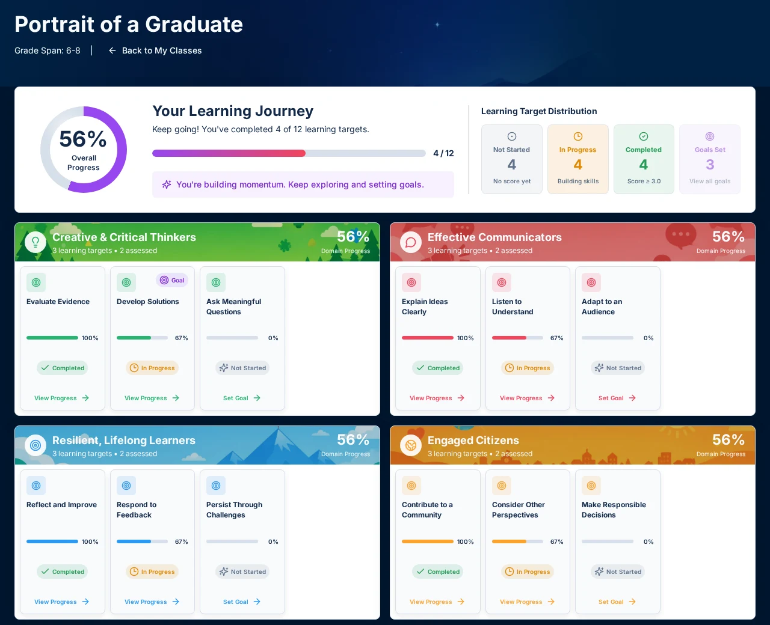
Task: Click the Listen to Understand target icon
Action: coord(502,282)
